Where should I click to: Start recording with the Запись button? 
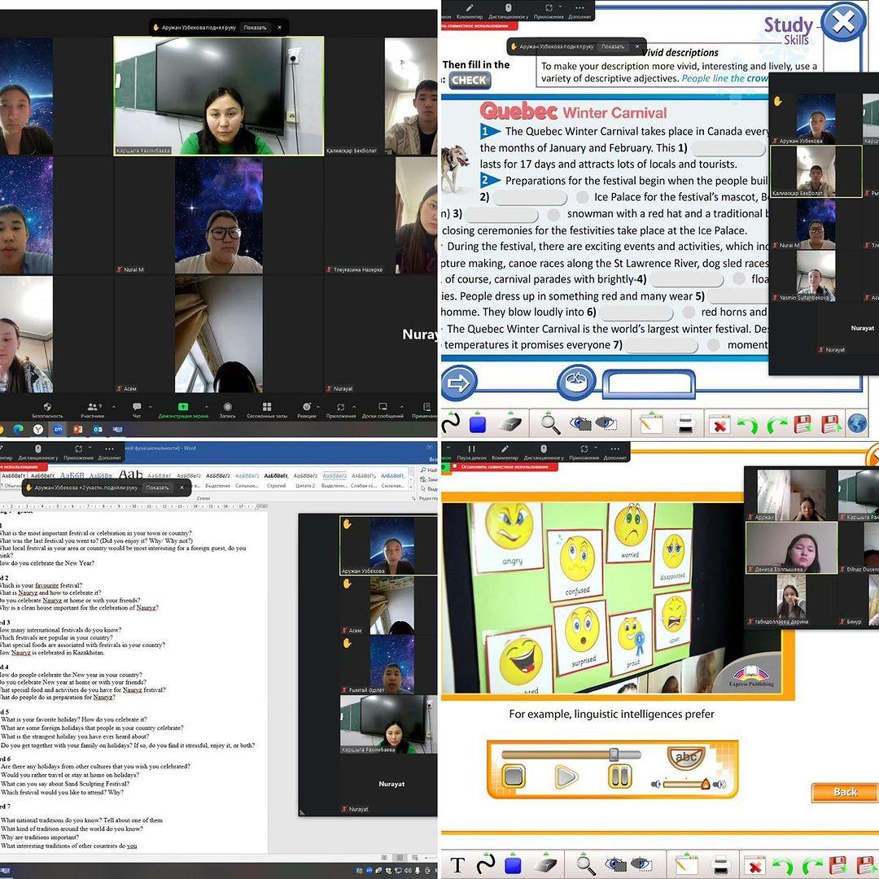click(x=228, y=409)
